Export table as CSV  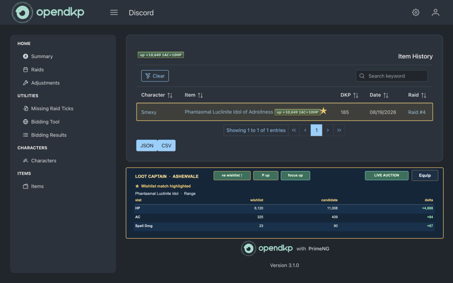(x=166, y=145)
